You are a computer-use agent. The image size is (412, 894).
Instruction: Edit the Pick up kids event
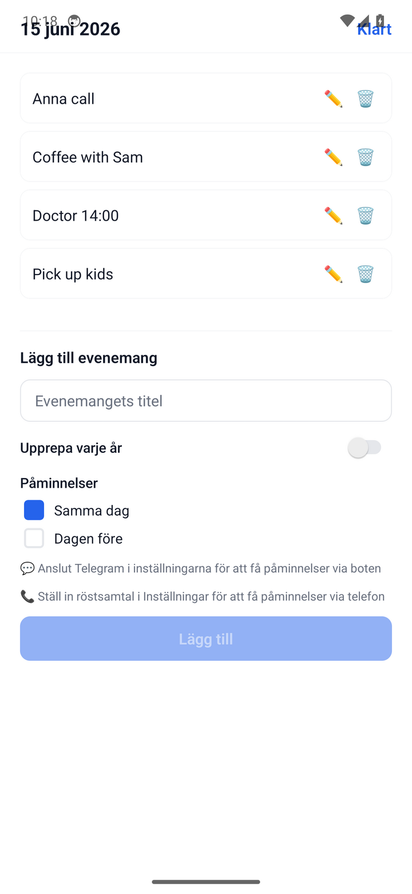[x=333, y=274]
